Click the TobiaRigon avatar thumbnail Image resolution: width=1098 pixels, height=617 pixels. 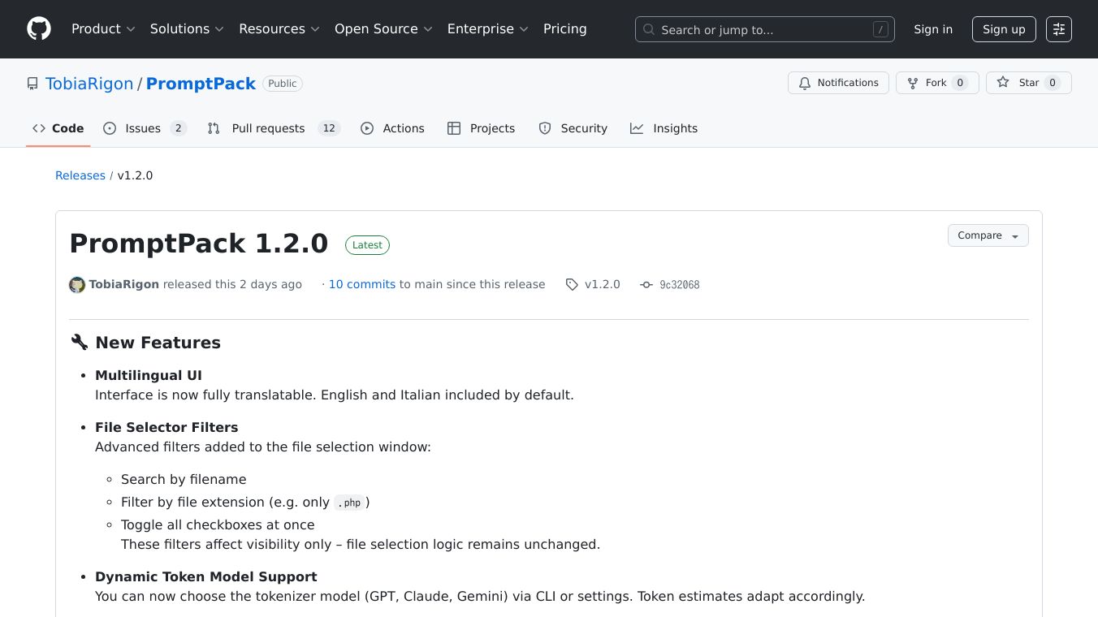77,285
